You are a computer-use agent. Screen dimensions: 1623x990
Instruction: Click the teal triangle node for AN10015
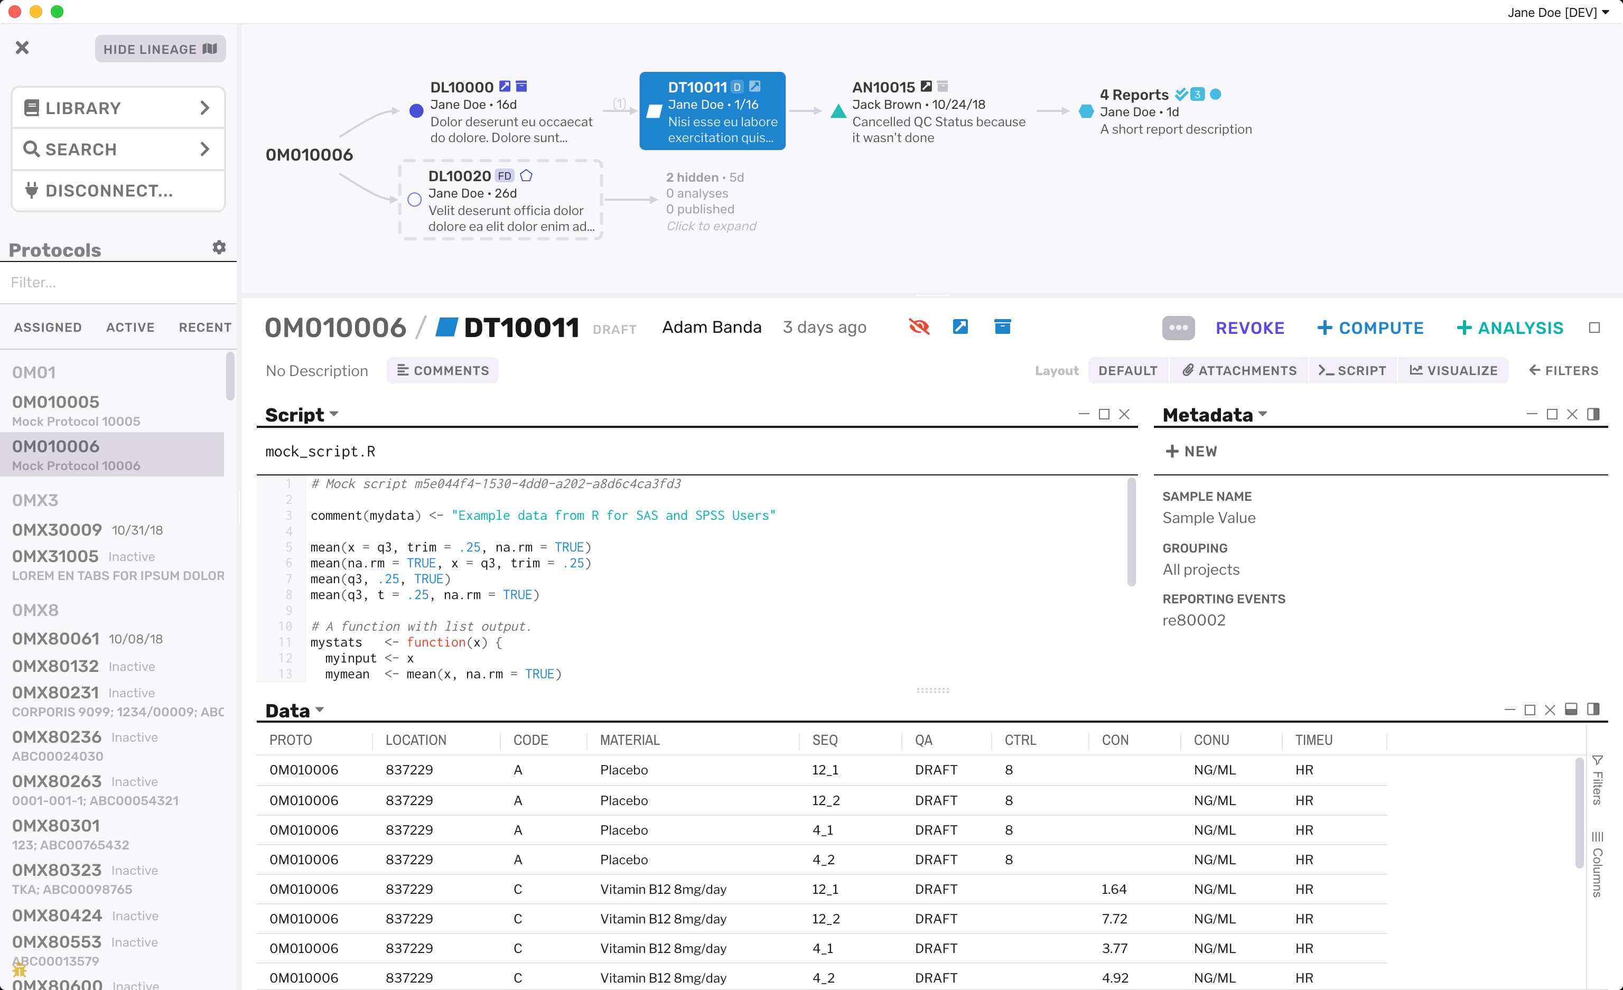(838, 110)
